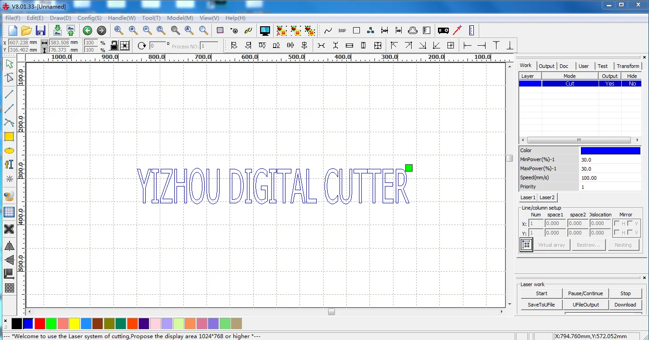Viewport: 649px width, 340px height.
Task: Click the black X delete icon
Action: pyautogui.click(x=9, y=229)
